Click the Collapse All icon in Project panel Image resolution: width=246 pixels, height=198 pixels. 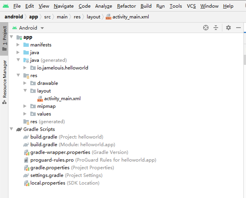pos(216,28)
